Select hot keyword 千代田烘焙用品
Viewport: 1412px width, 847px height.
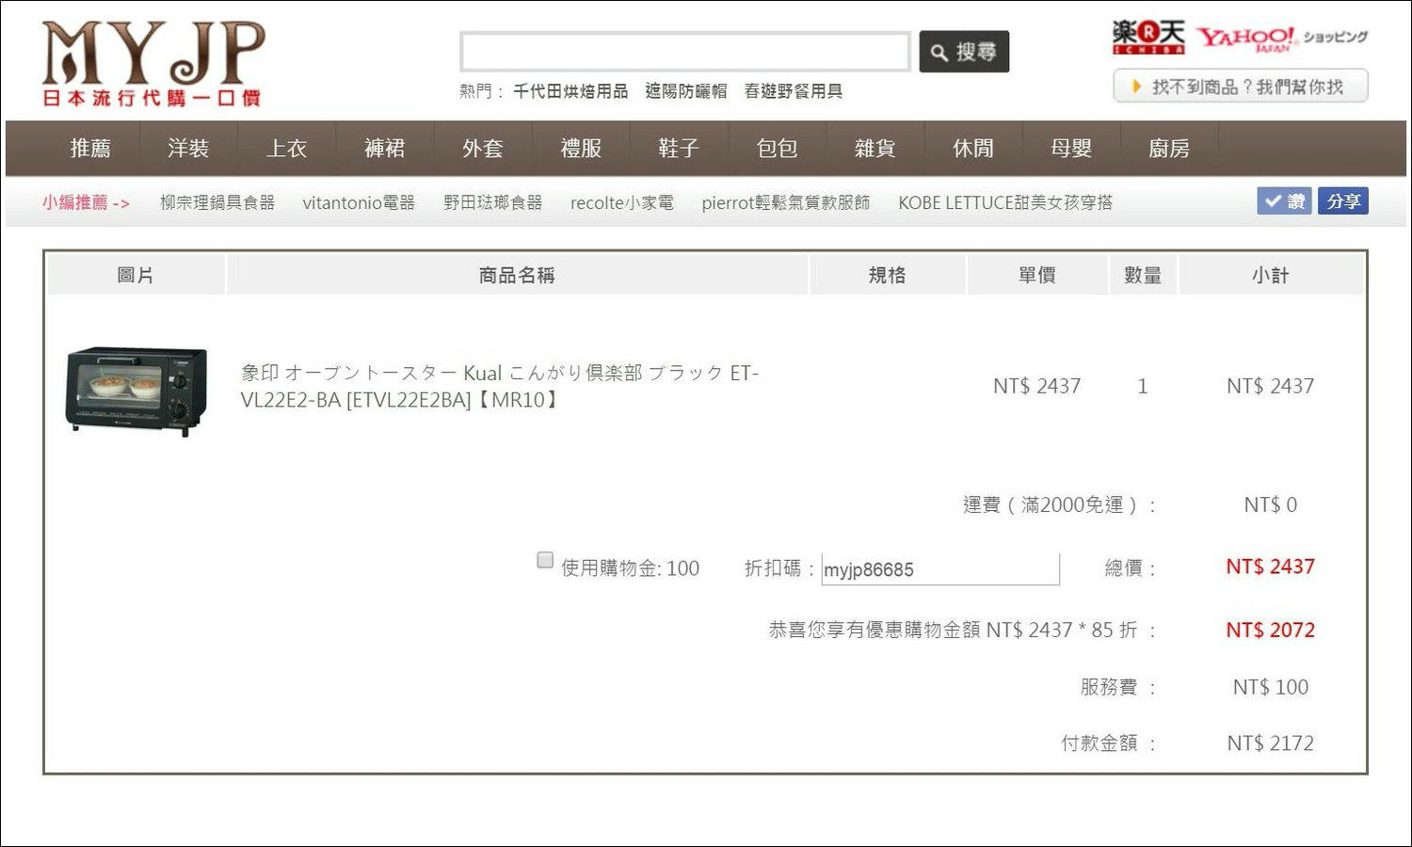pyautogui.click(x=570, y=91)
